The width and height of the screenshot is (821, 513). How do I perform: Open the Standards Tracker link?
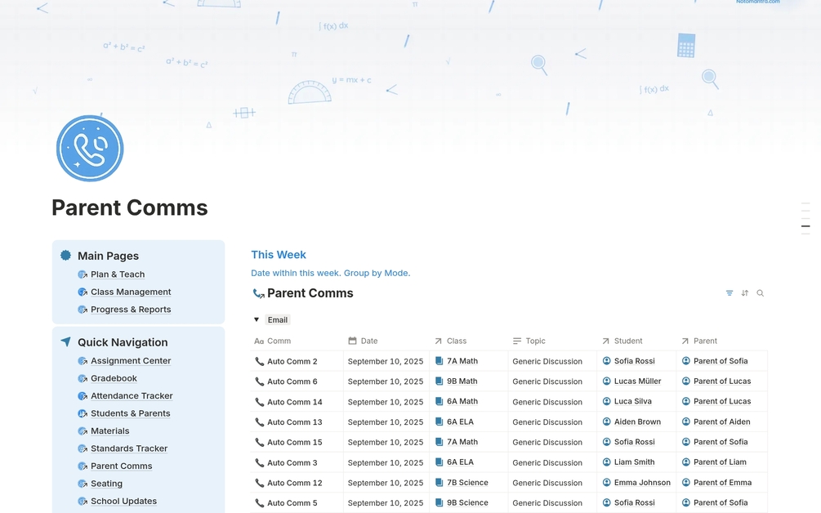(129, 448)
